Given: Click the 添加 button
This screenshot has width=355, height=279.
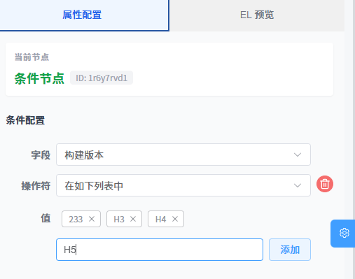Looking at the screenshot, I should point(290,250).
